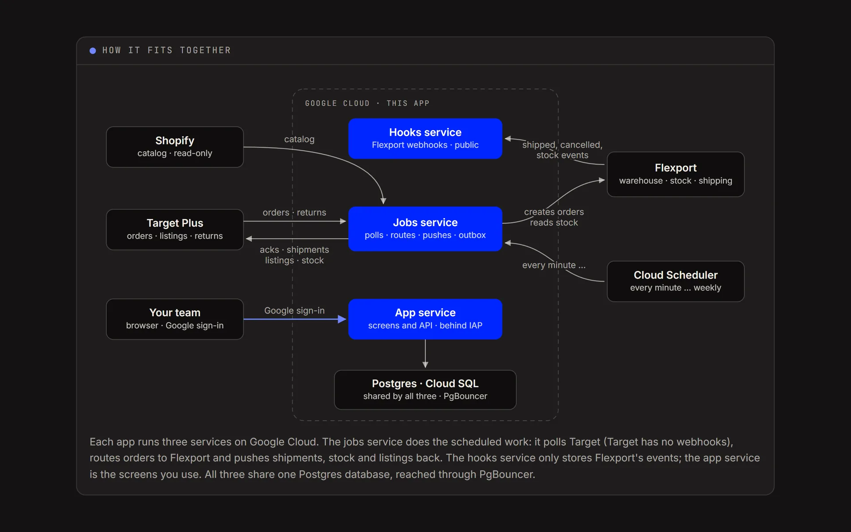Click the 'orders · returns' arrow label
This screenshot has height=532, width=851.
coord(294,212)
